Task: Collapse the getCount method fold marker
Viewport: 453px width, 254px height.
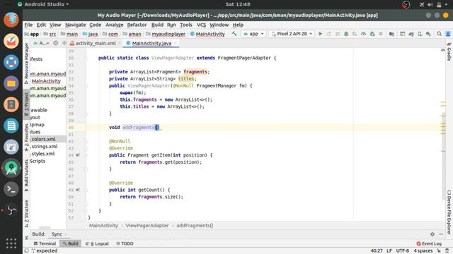Action: (x=86, y=190)
